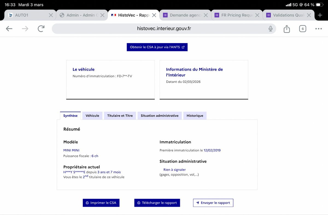The image size is (328, 215).
Task: Add a new browser tab
Action: (320, 15)
